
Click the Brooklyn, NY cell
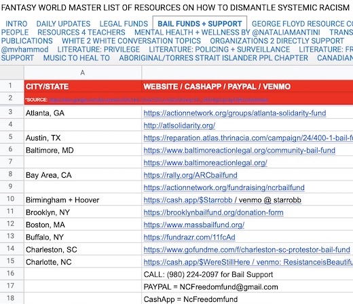[x=83, y=212]
